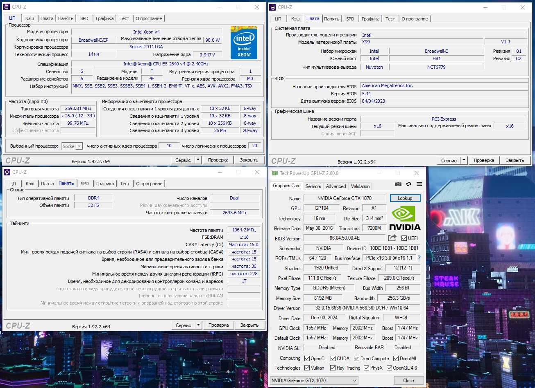
Task: Click Сервис button in the Память window
Action: point(184,325)
